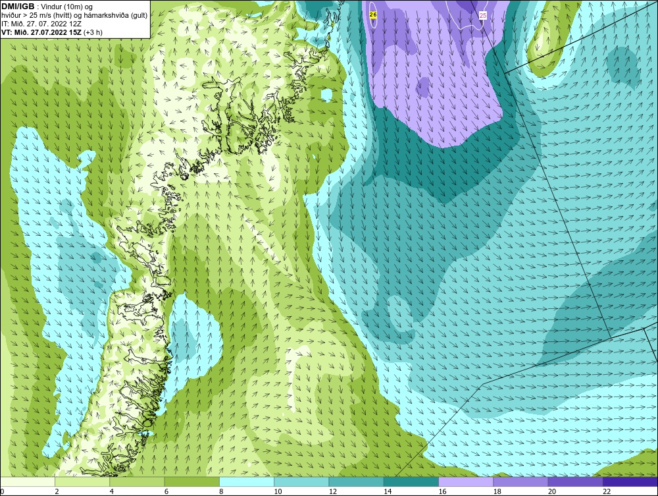Select the medium purple 18–20 legend swatch
658x496 pixels.
(x=520, y=482)
